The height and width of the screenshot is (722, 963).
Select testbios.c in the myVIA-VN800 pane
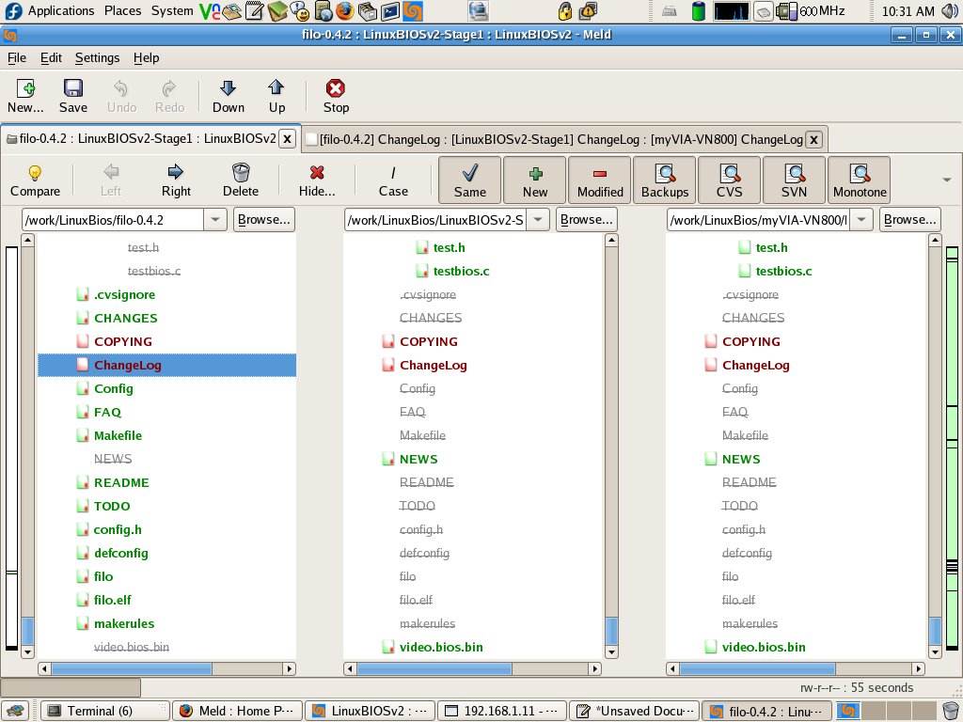click(x=783, y=272)
